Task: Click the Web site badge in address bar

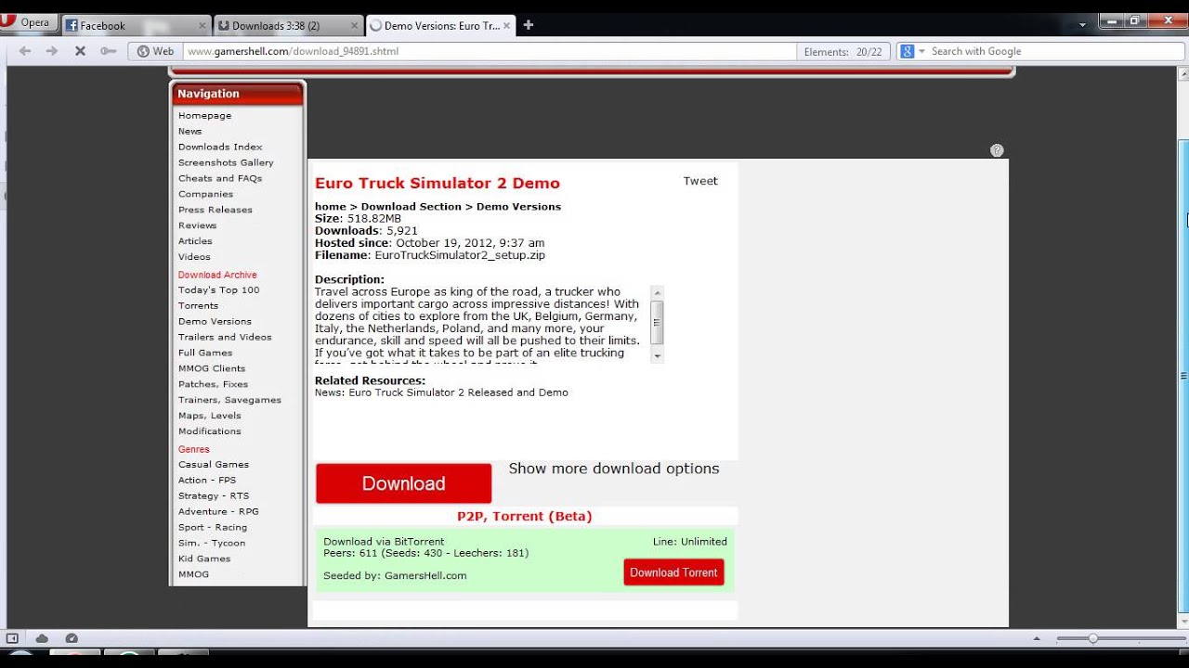Action: tap(156, 51)
